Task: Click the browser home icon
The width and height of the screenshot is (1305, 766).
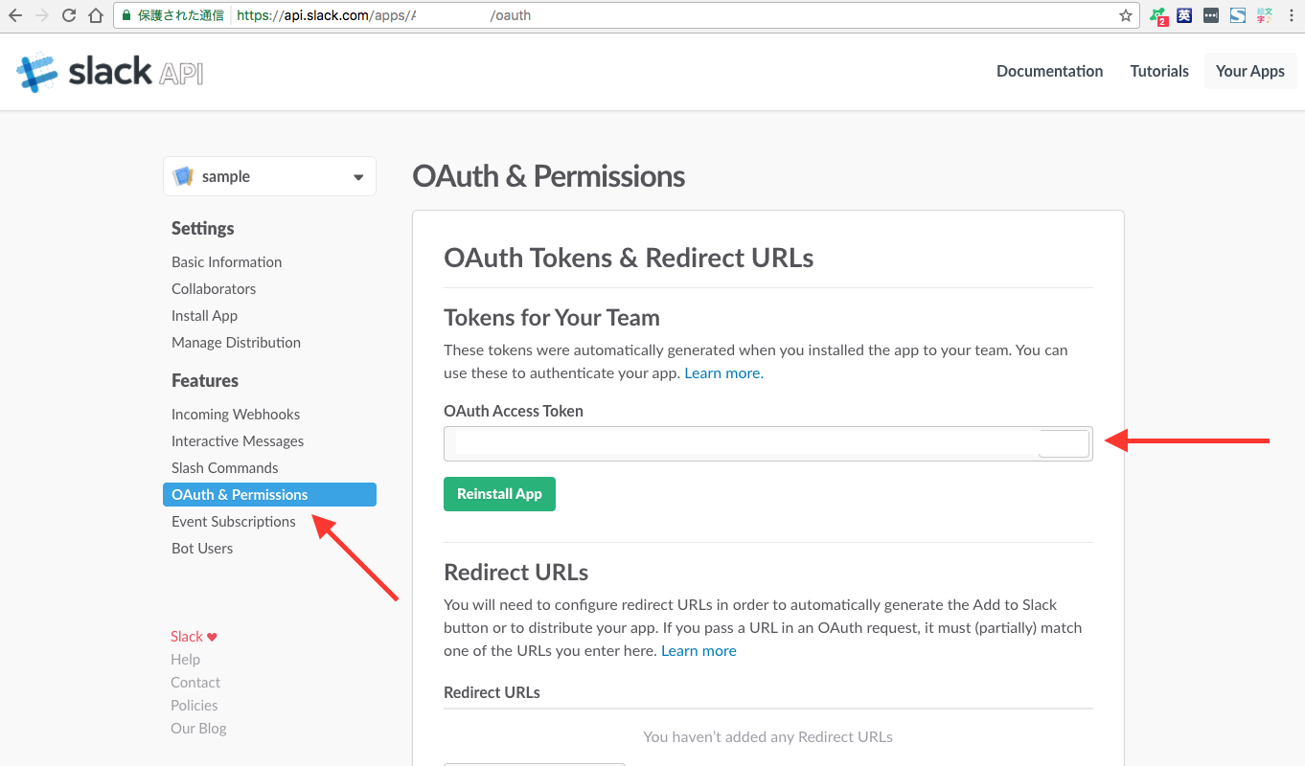Action: click(94, 15)
